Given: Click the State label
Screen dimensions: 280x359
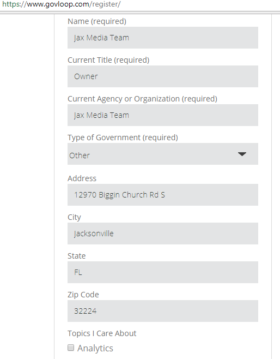Looking at the screenshot, I should point(77,256).
